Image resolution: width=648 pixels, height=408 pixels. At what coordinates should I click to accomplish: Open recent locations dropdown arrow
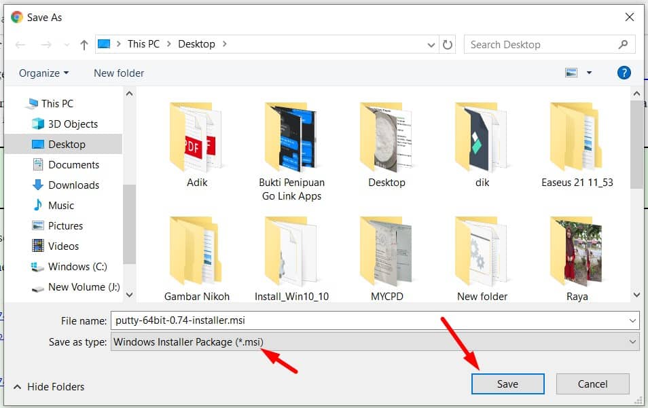pos(67,45)
